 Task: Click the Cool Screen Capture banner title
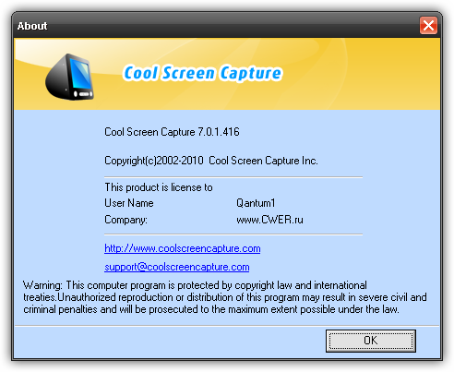coord(202,73)
